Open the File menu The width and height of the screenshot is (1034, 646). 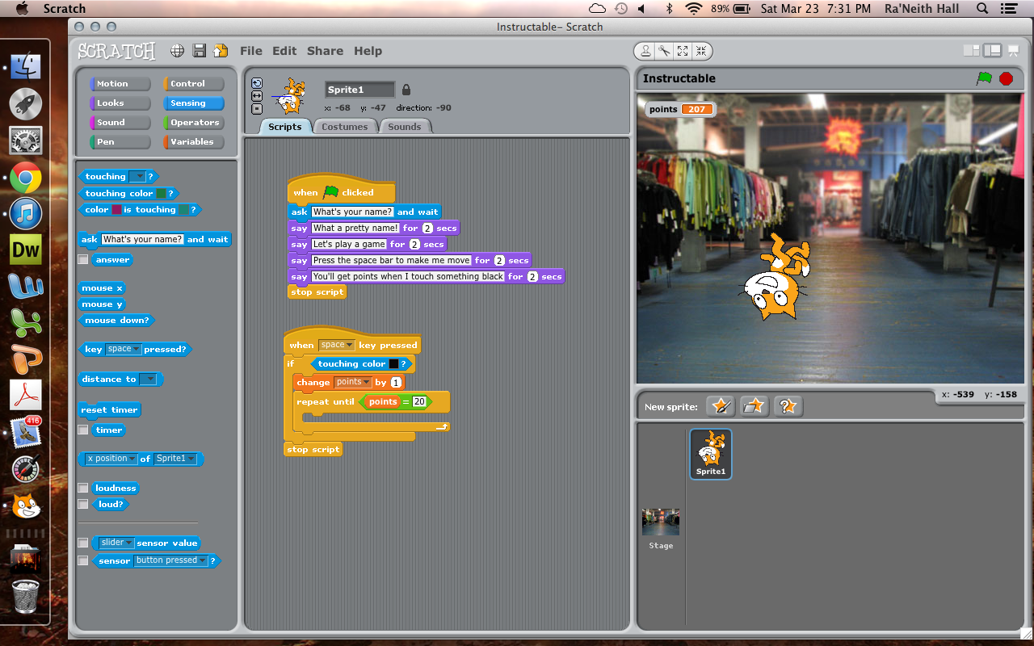click(x=251, y=51)
